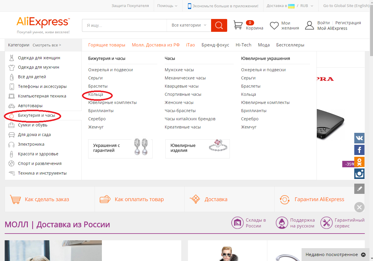Open Механические часы link
373x261 pixels.
(x=185, y=78)
